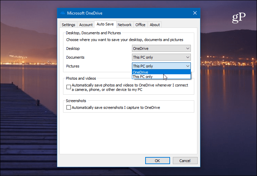Click the Photos and videos group heading
Image resolution: width=257 pixels, height=176 pixels.
[81, 78]
